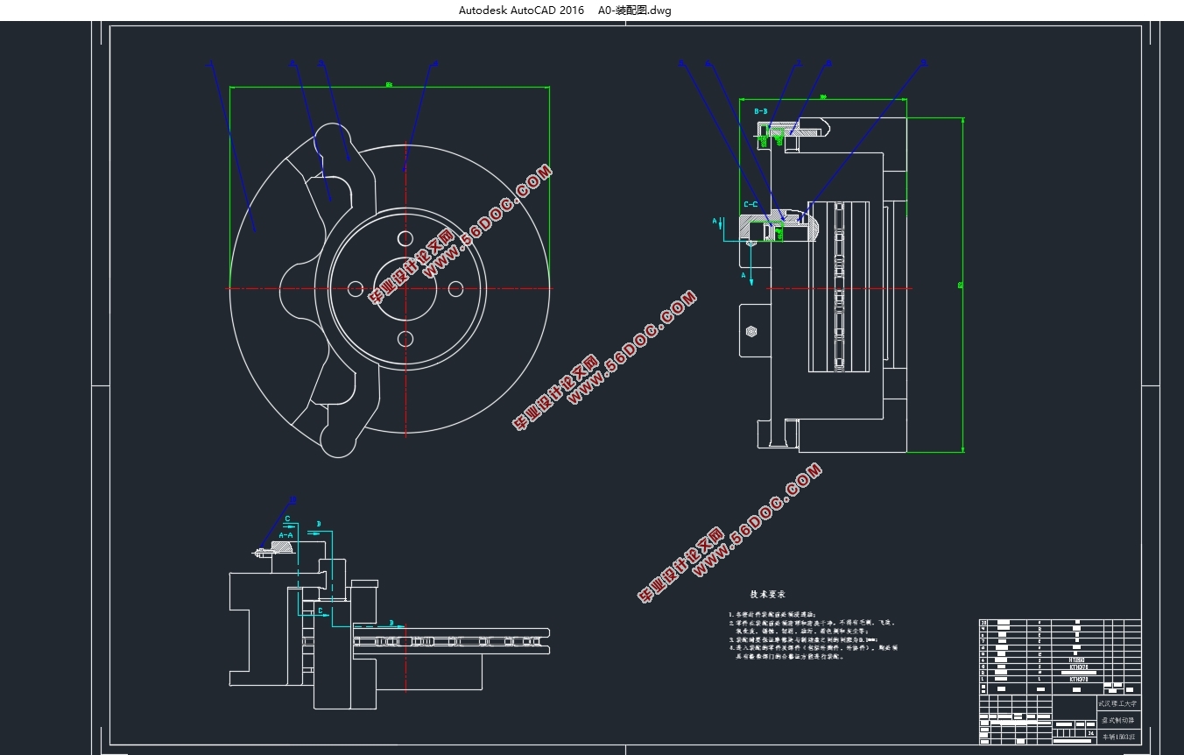Click the 车辆1503班 class cell in title block

(1118, 737)
